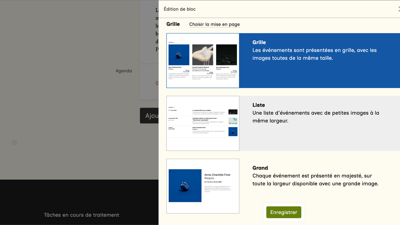Select the Grille layout option title
This screenshot has width=400, height=225.
pyautogui.click(x=259, y=42)
